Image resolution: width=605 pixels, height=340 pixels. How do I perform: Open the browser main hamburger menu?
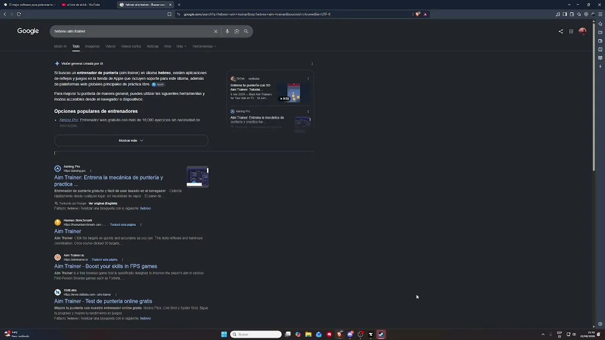point(600,14)
